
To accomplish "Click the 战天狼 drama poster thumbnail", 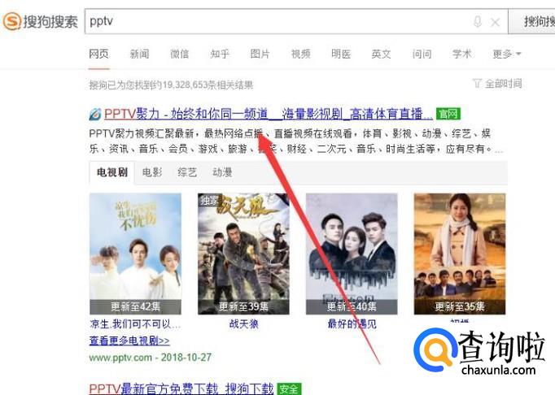I will pos(243,254).
